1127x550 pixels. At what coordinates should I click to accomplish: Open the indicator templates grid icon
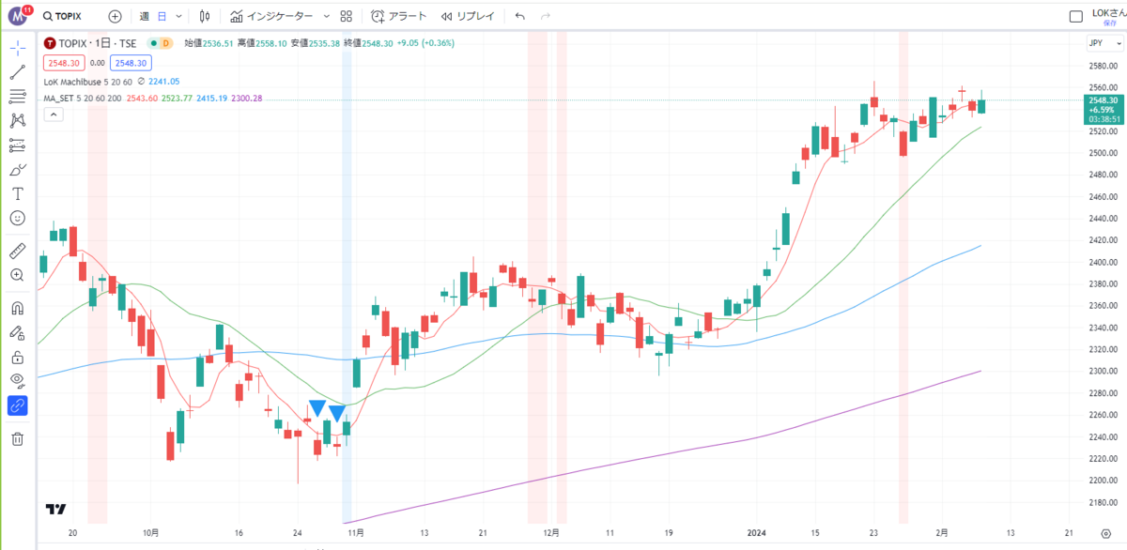347,17
